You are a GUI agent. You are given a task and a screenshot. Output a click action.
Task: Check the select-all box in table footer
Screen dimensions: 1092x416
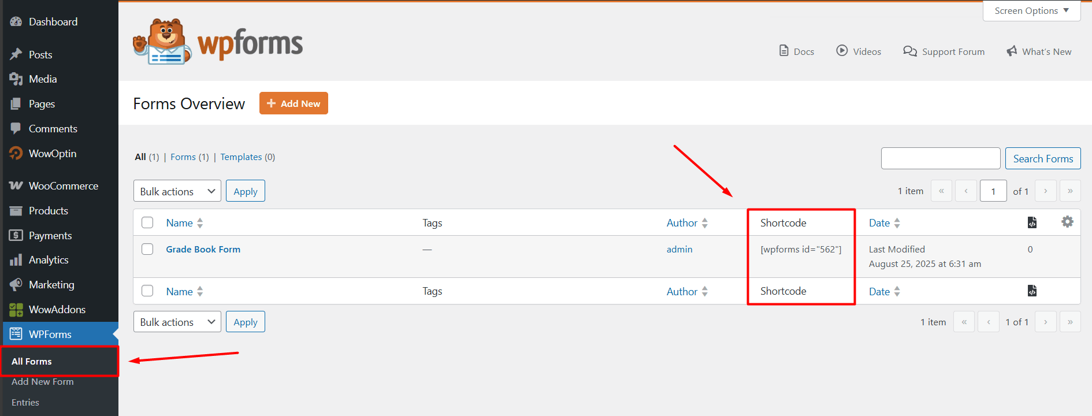(x=147, y=291)
